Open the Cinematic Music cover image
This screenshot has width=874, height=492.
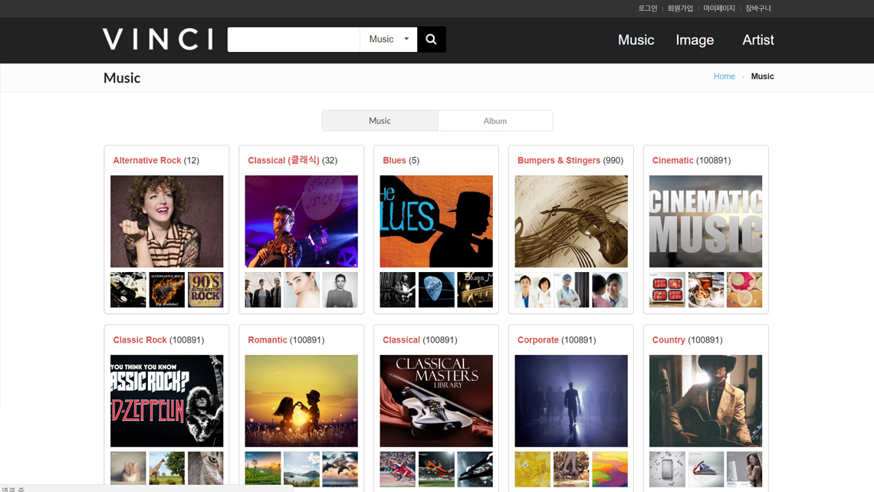705,221
